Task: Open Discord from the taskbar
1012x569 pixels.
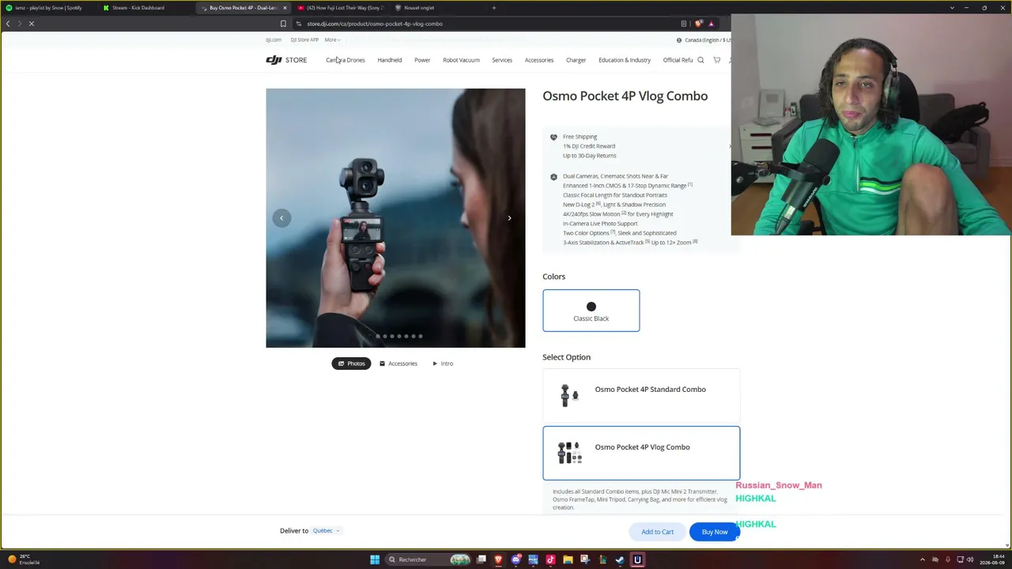Action: click(x=515, y=560)
